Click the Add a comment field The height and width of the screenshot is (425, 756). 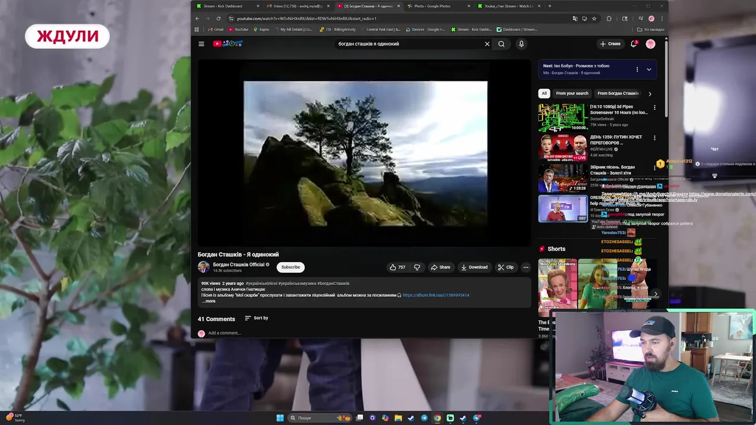[x=224, y=333]
